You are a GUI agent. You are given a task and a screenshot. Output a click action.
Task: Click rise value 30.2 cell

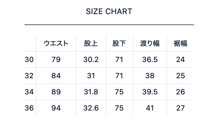pos(91,60)
